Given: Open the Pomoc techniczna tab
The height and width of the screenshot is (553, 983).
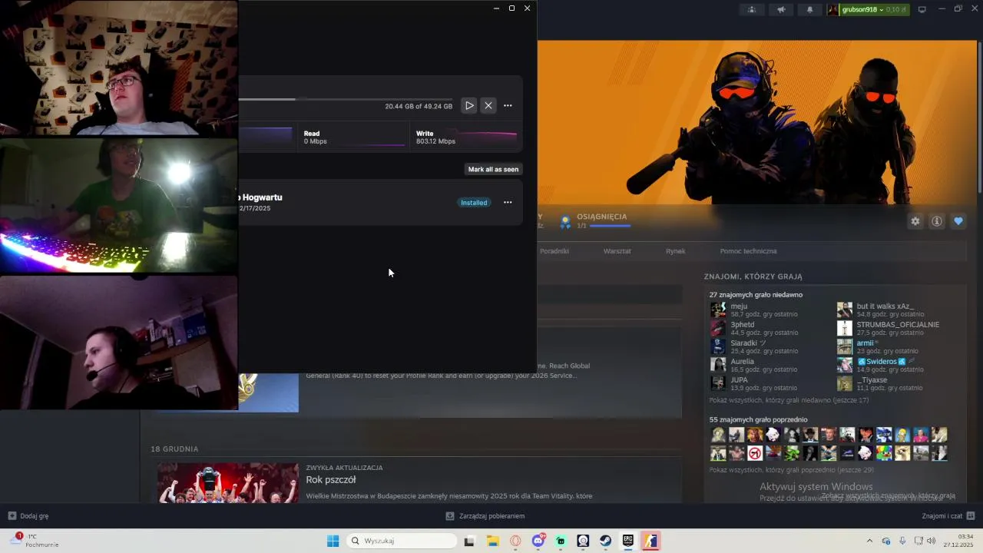Looking at the screenshot, I should (x=748, y=251).
